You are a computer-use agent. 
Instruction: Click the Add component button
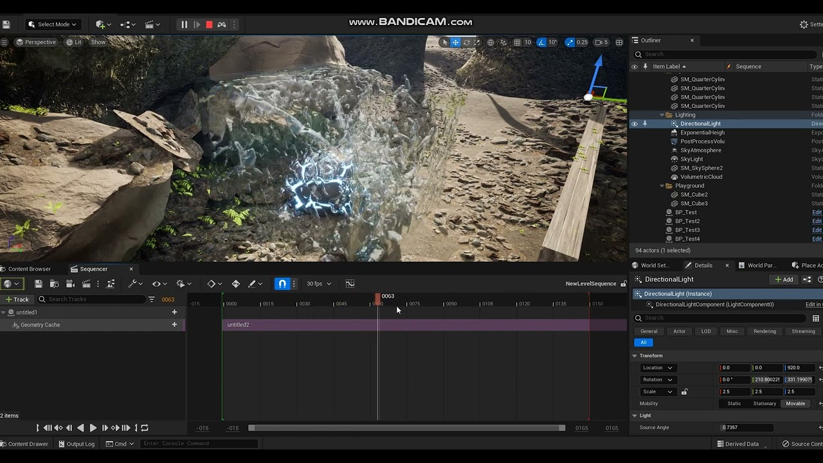[x=784, y=280]
